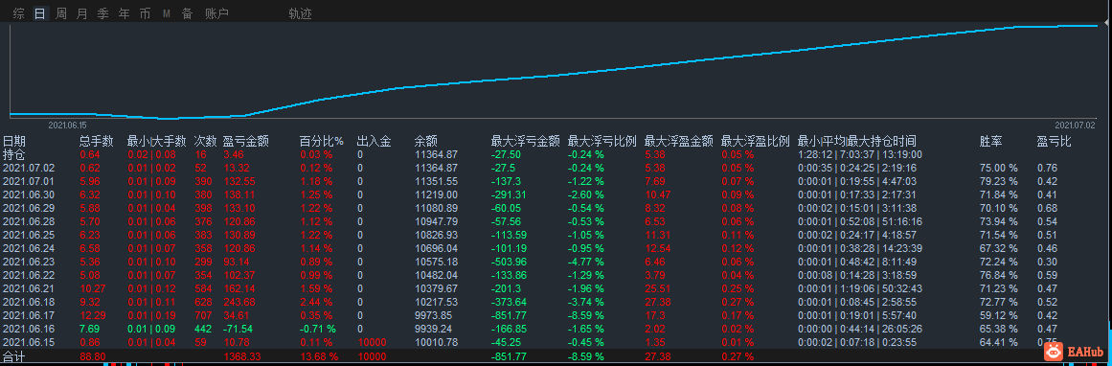Viewport: 1112px width, 366px height.
Task: Click the 百分比% column header
Action: tap(321, 141)
